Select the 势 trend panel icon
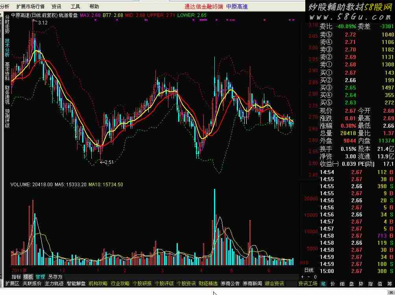 click(x=361, y=284)
